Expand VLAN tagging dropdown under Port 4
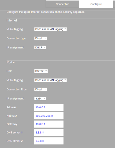 [50, 80]
